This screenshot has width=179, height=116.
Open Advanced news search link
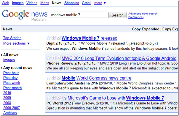click(143, 14)
